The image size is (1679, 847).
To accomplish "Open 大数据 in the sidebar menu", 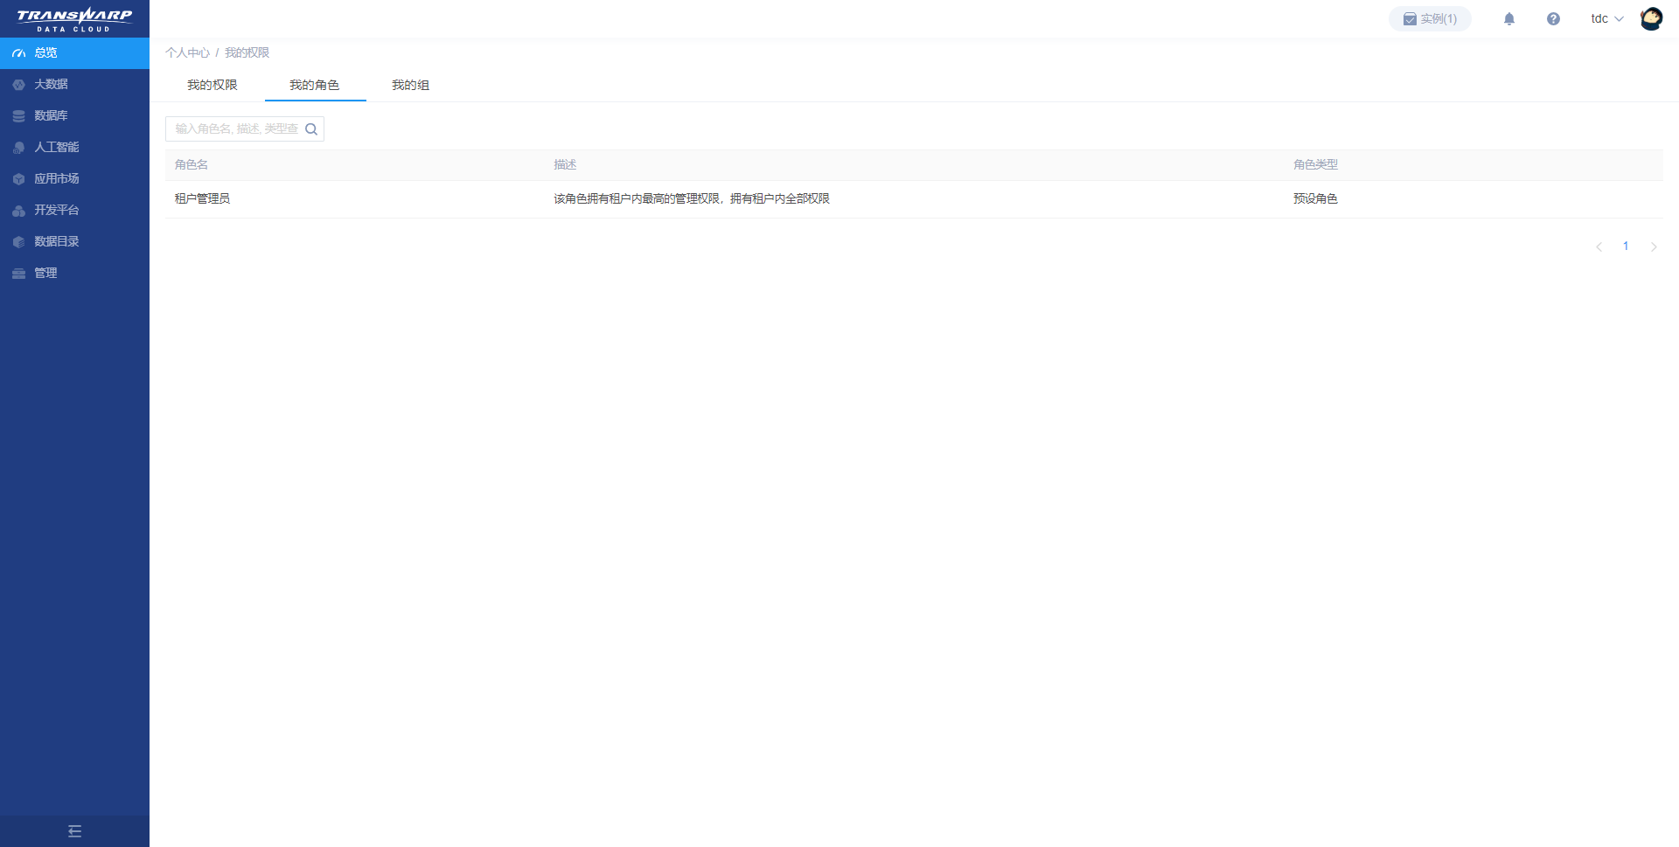I will click(x=74, y=85).
